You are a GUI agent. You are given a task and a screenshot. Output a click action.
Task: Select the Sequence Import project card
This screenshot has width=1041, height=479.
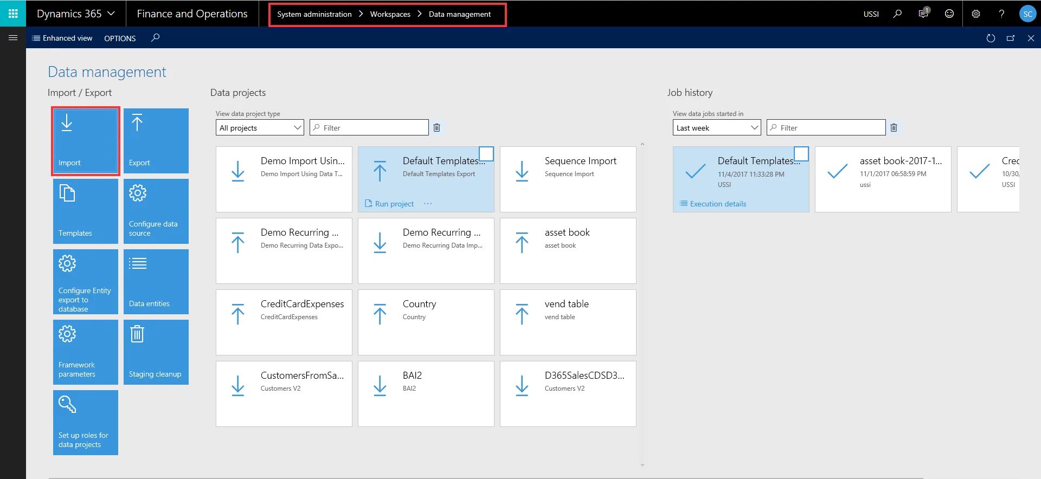click(568, 179)
